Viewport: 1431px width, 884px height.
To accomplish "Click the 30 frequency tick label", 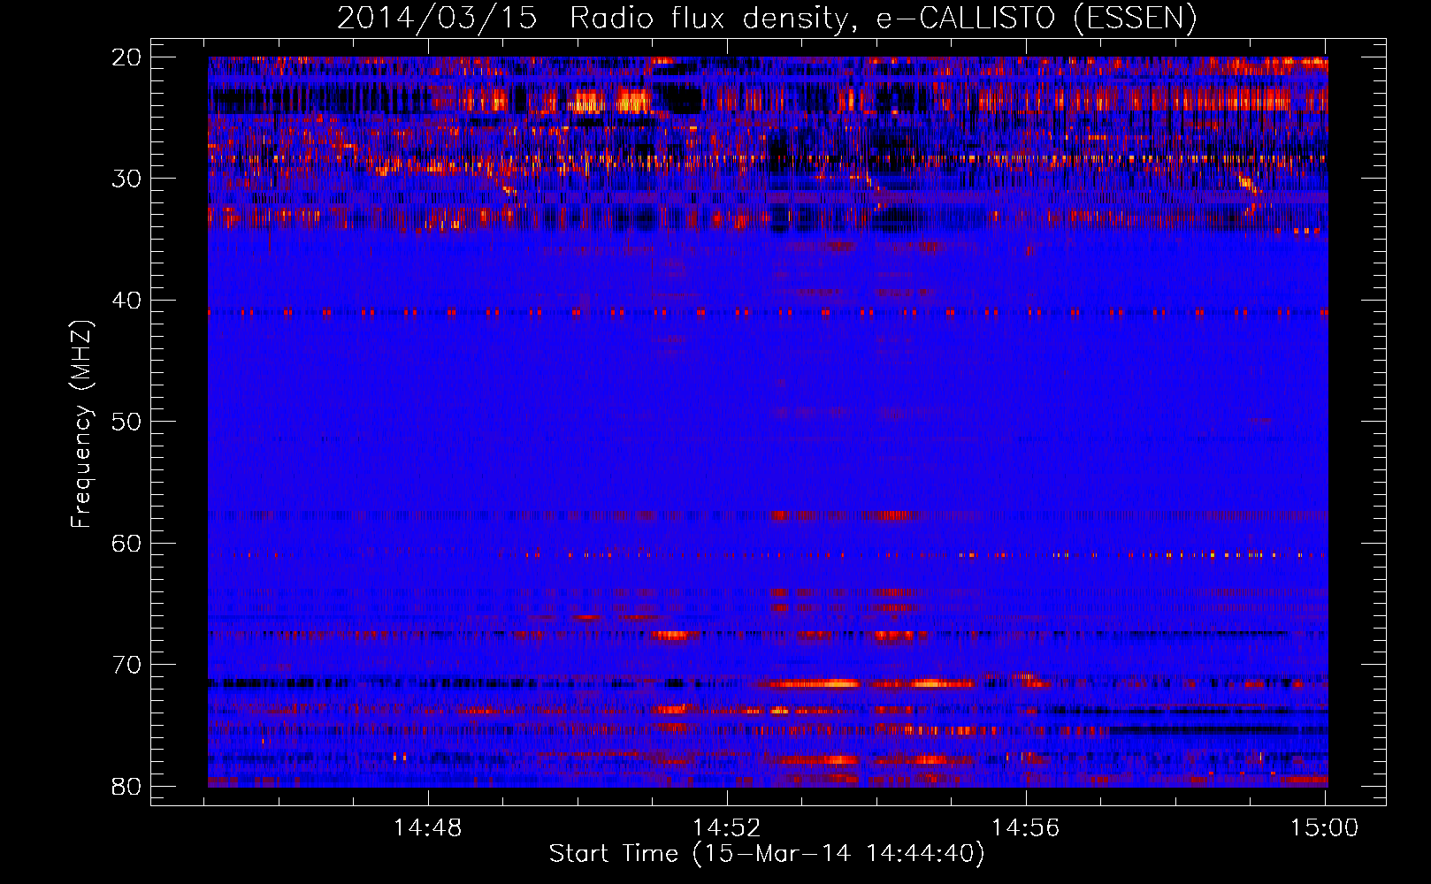I will coord(126,179).
